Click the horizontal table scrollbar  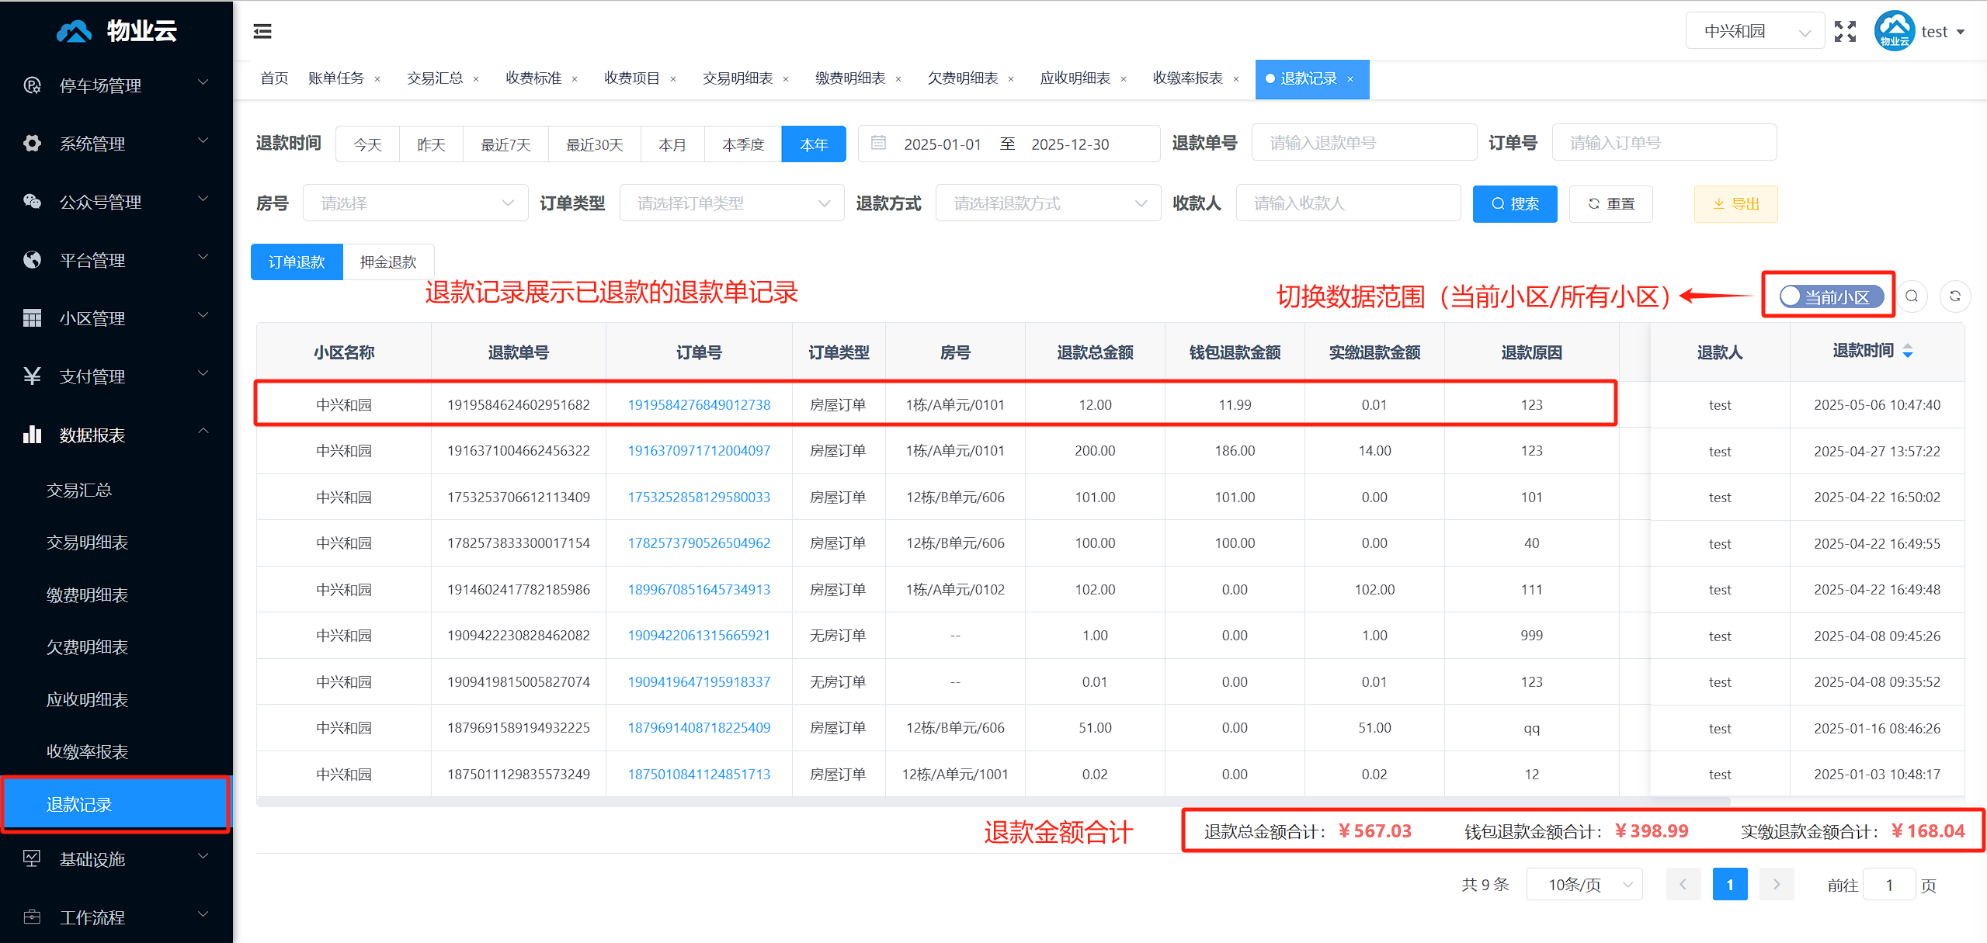point(993,801)
